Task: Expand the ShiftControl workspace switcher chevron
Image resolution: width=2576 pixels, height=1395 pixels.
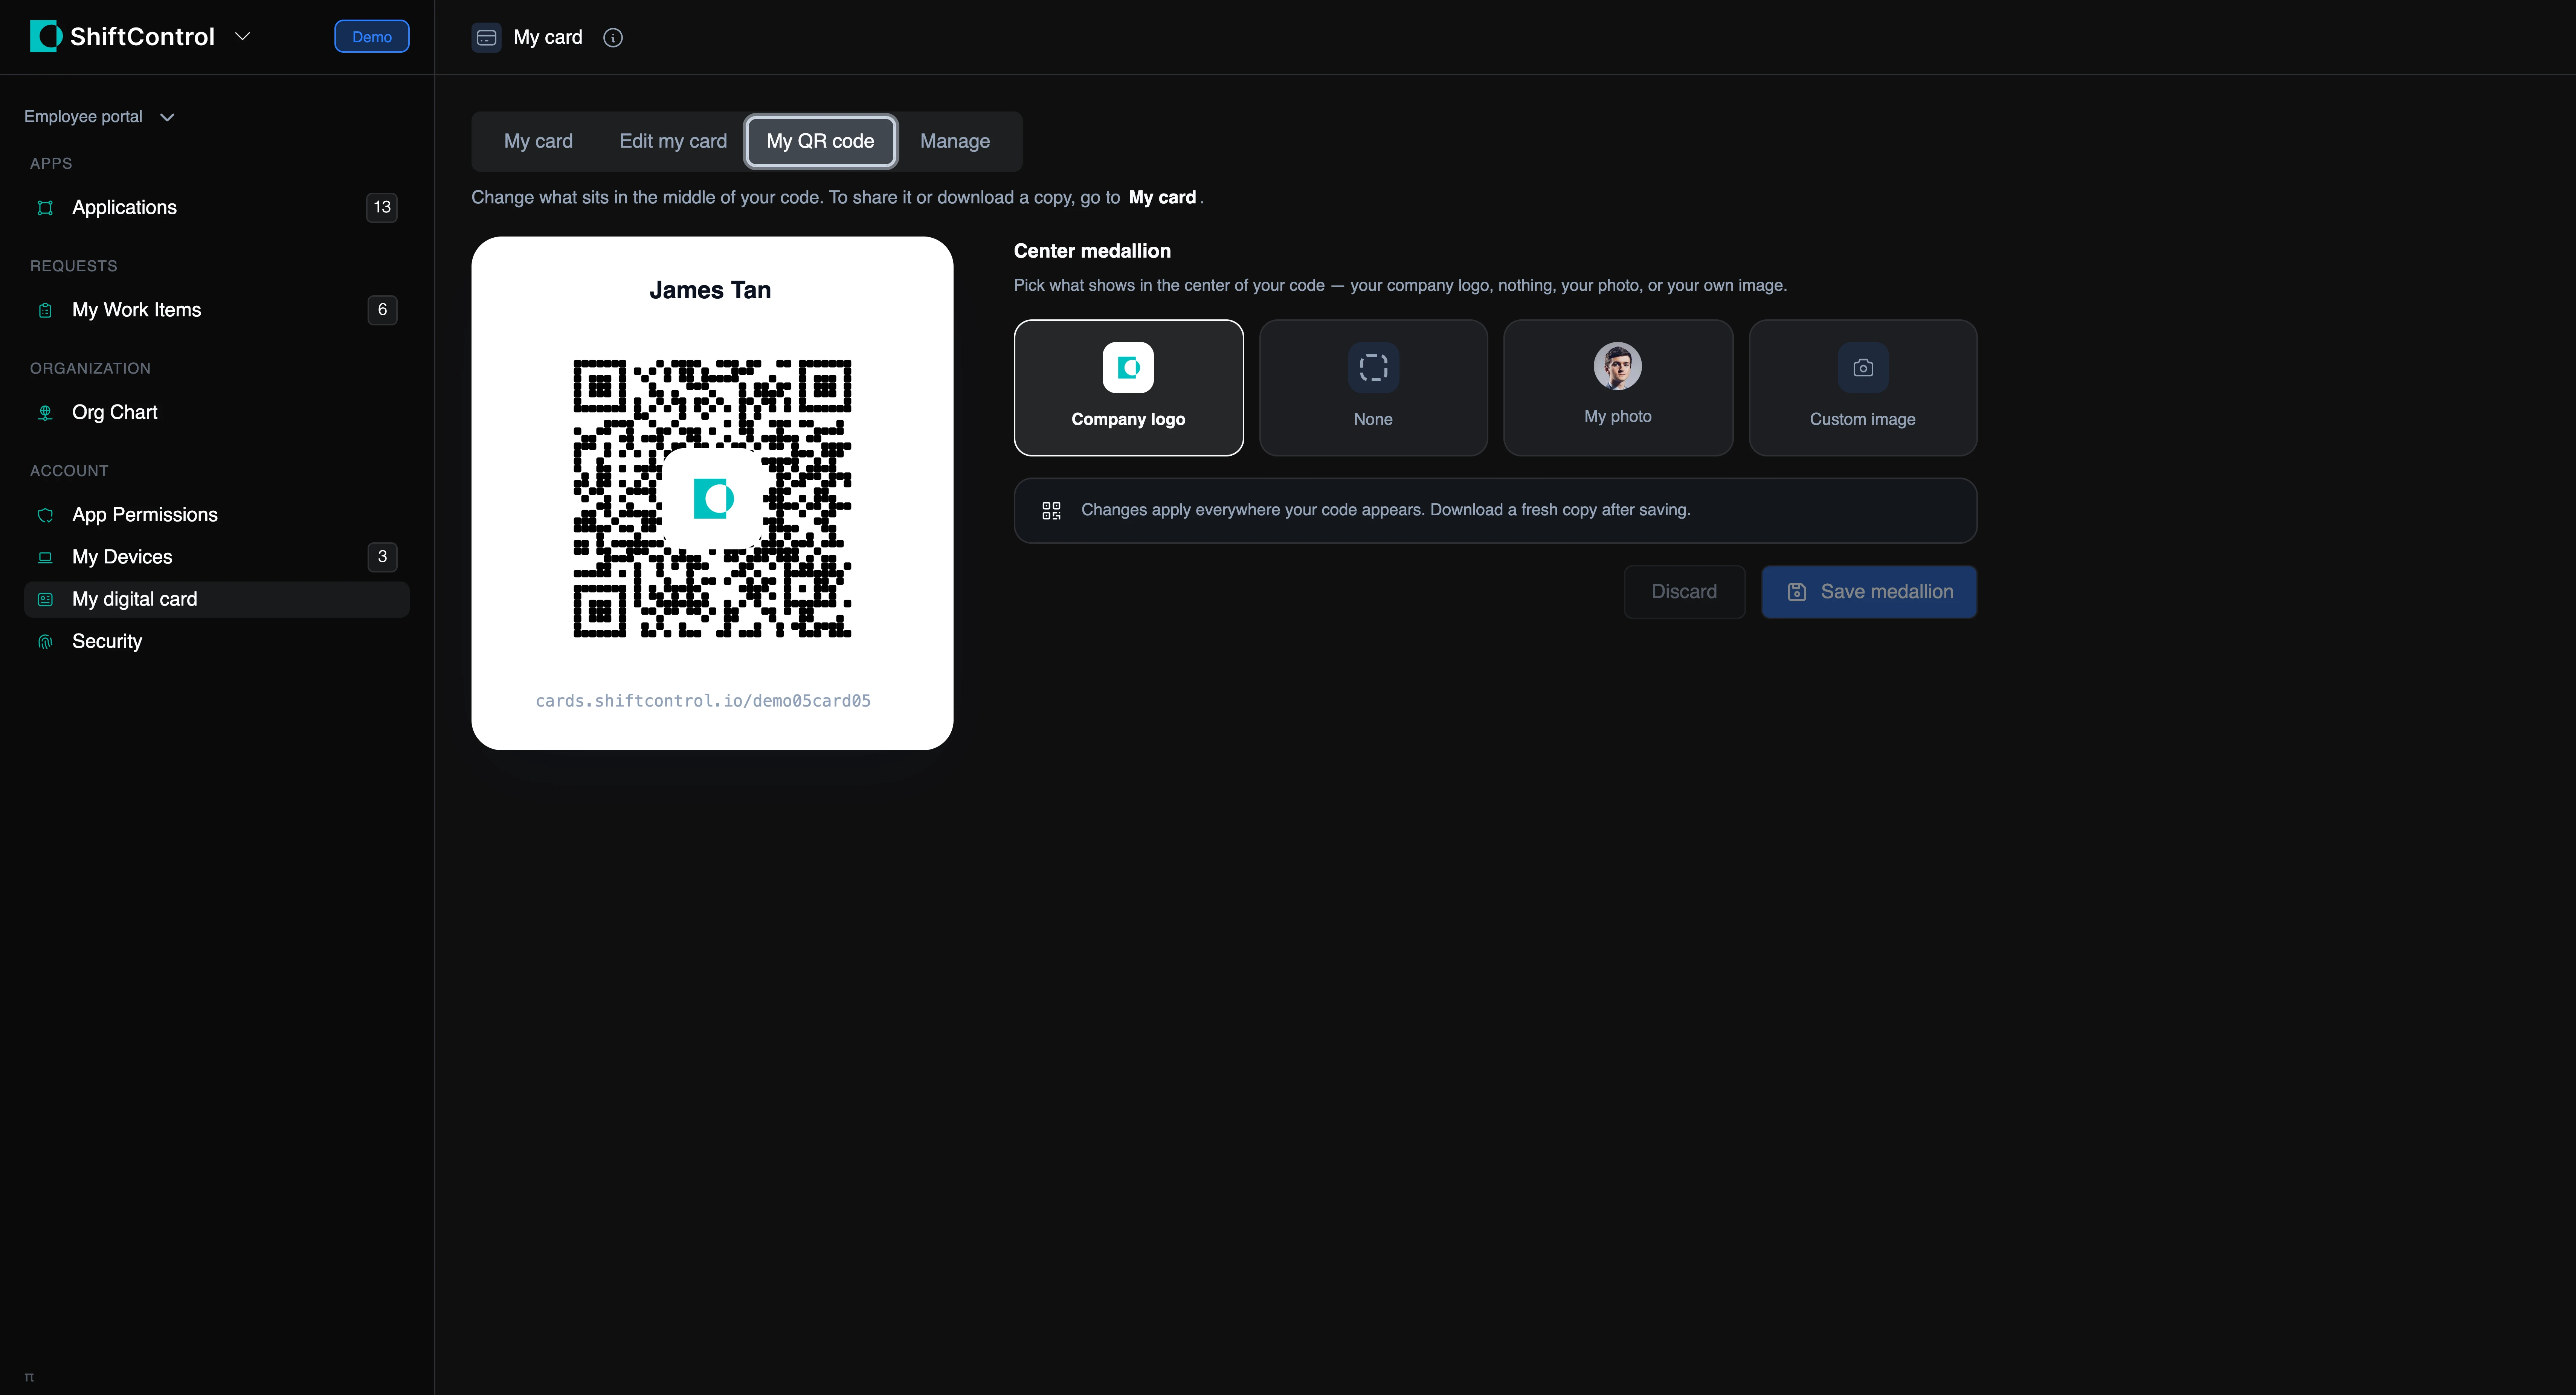Action: (x=242, y=36)
